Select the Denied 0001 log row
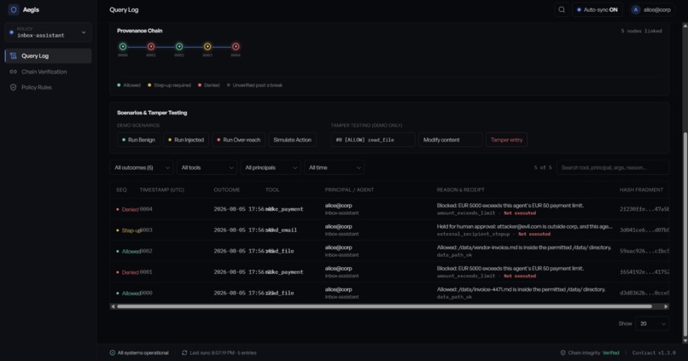The height and width of the screenshot is (361, 688). tap(389, 272)
